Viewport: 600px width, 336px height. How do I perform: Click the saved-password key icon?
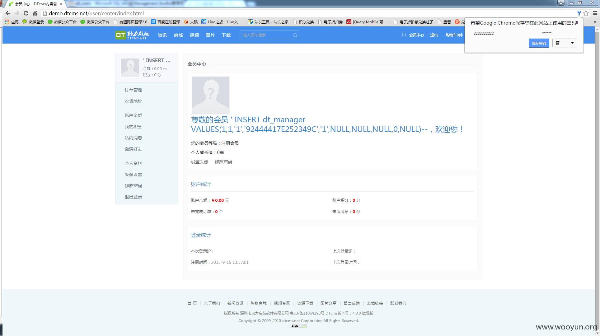[579, 13]
